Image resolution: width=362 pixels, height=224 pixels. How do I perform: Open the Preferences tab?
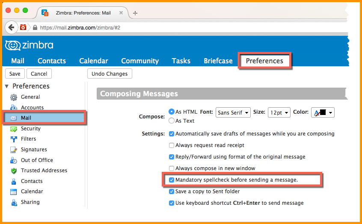point(264,61)
